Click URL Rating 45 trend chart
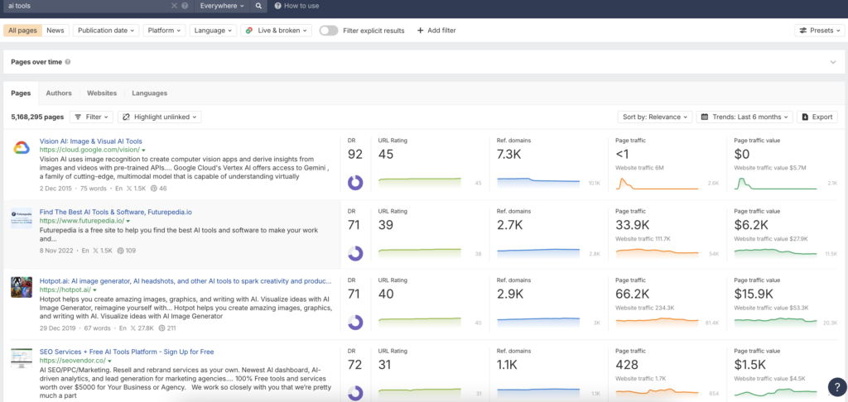Image resolution: width=848 pixels, height=402 pixels. (x=420, y=183)
